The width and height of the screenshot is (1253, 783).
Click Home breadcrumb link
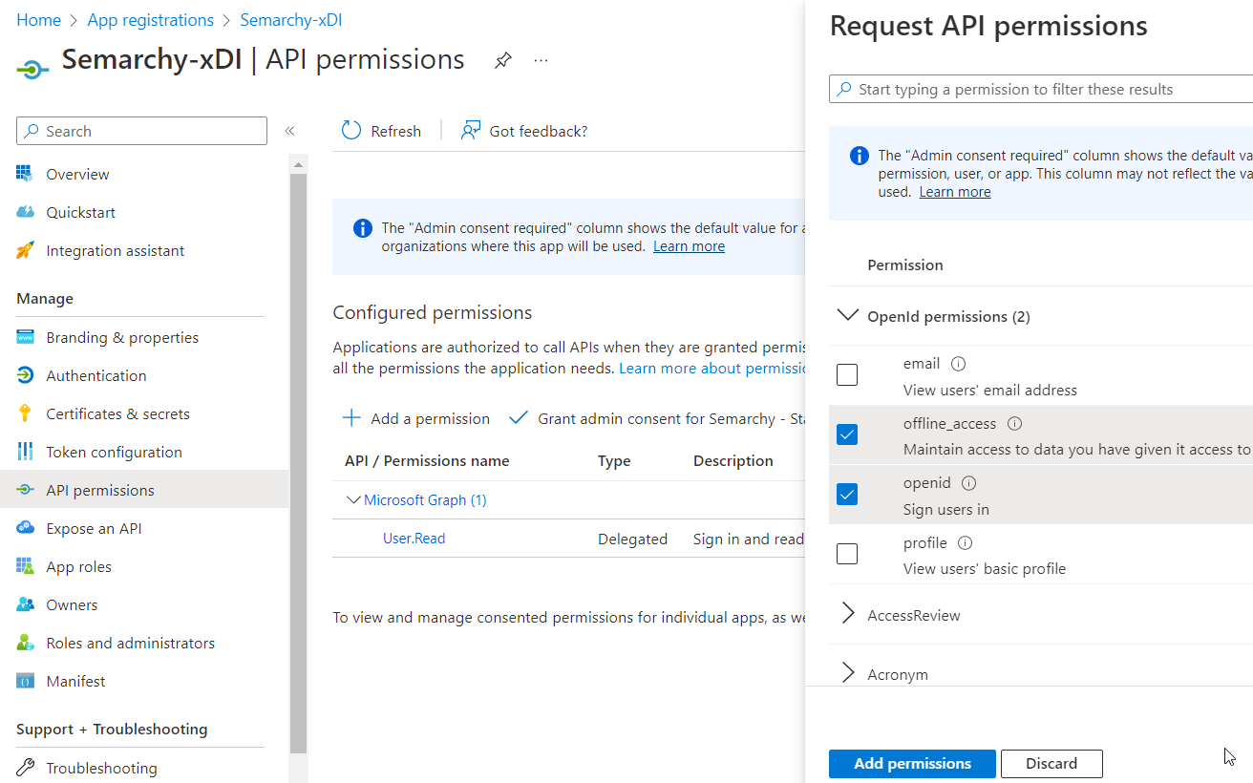click(38, 20)
